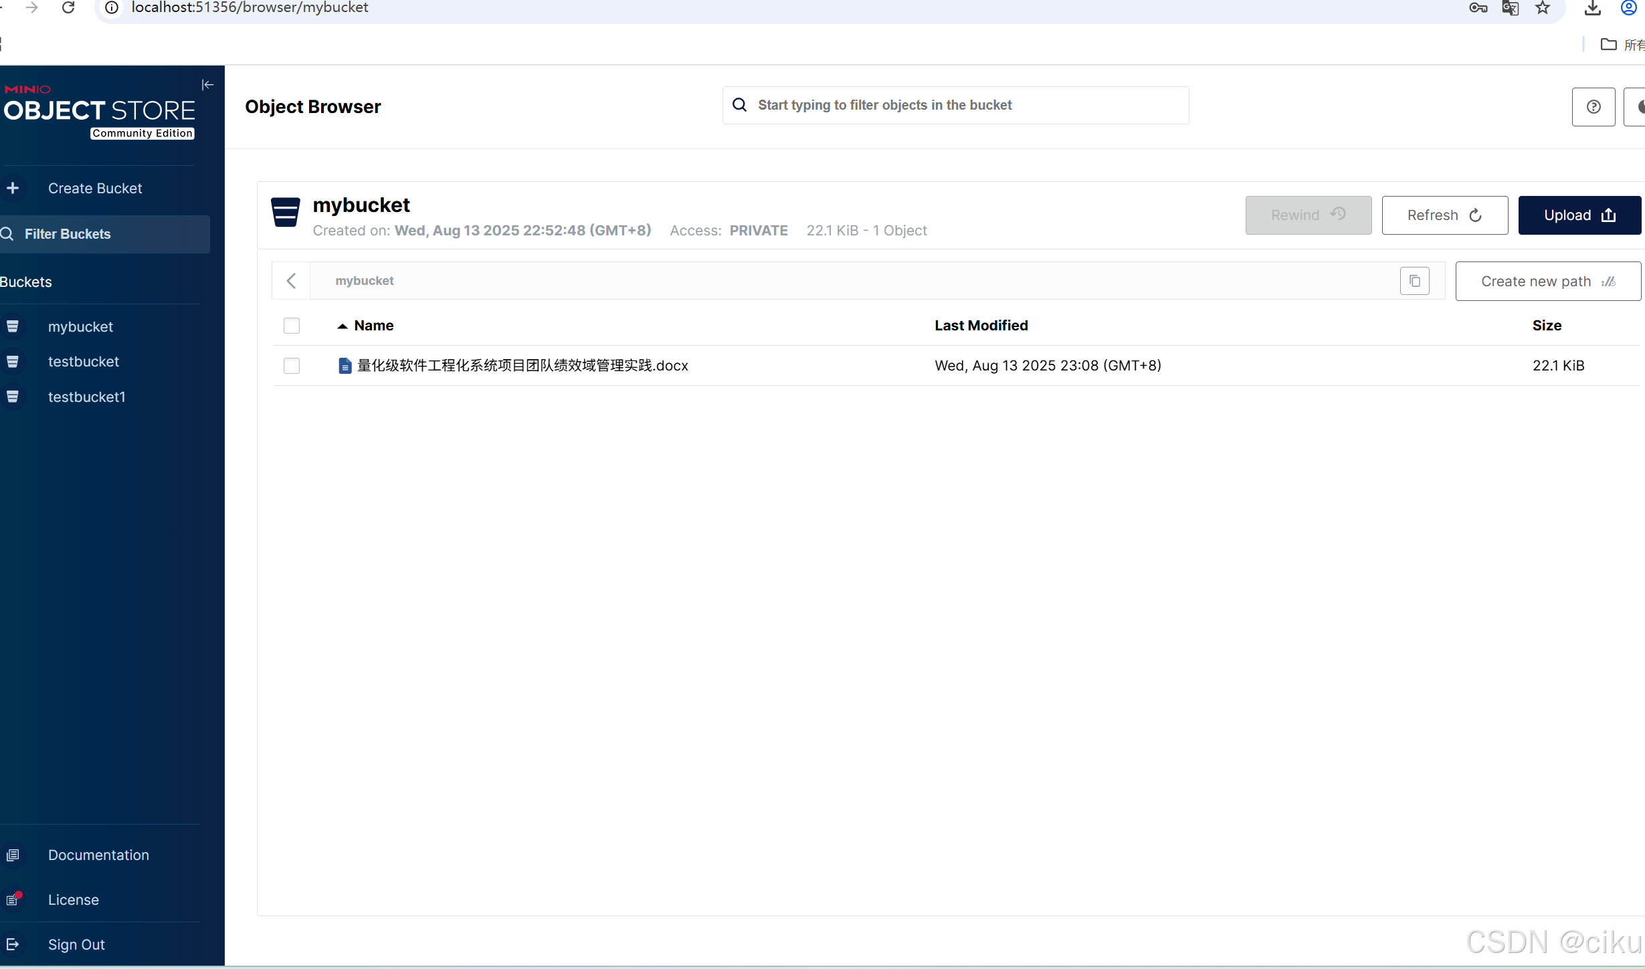Tick the select-all objects checkbox
The width and height of the screenshot is (1645, 969).
(x=292, y=326)
